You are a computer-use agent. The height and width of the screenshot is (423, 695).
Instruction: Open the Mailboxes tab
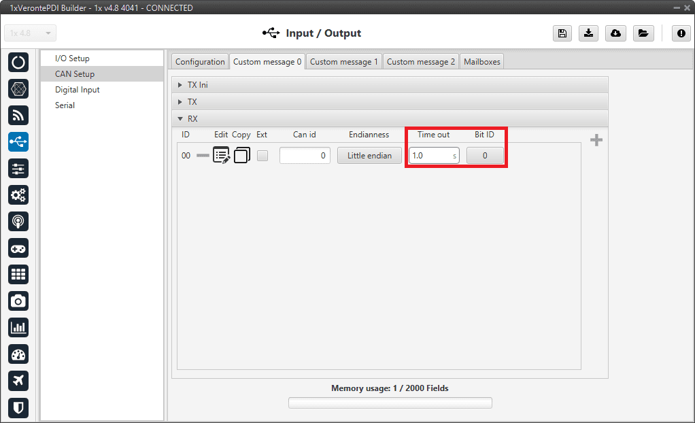[481, 62]
